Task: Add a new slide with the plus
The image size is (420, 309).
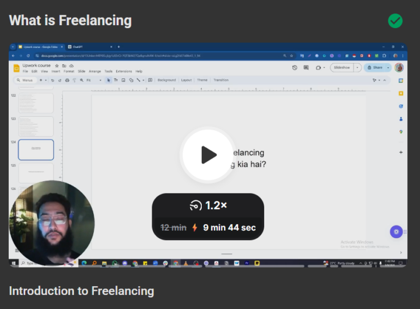Action: [x=41, y=80]
